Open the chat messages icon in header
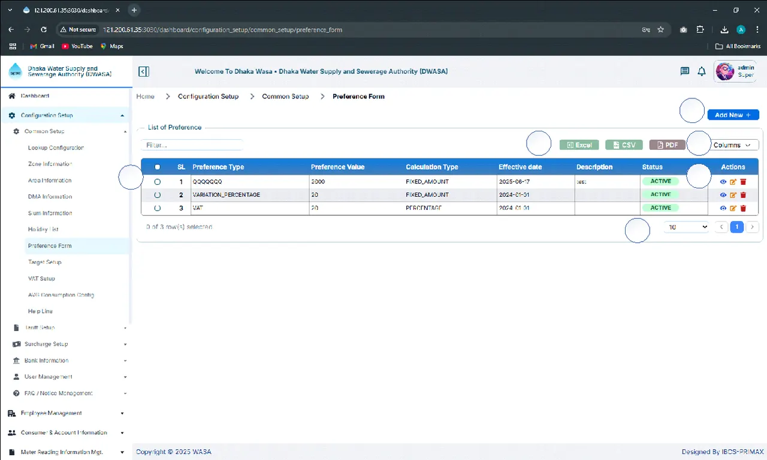The height and width of the screenshot is (460, 767). click(685, 71)
